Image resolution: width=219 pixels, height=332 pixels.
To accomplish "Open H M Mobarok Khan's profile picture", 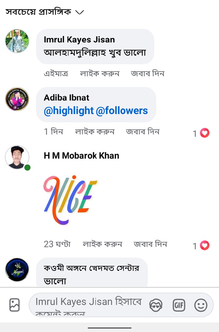I will click(17, 157).
